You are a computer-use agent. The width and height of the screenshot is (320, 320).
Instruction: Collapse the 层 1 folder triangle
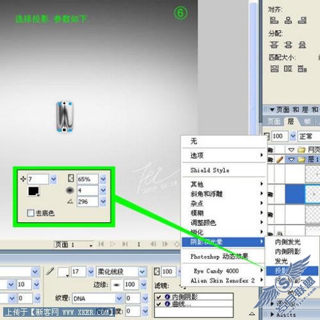tap(291, 159)
